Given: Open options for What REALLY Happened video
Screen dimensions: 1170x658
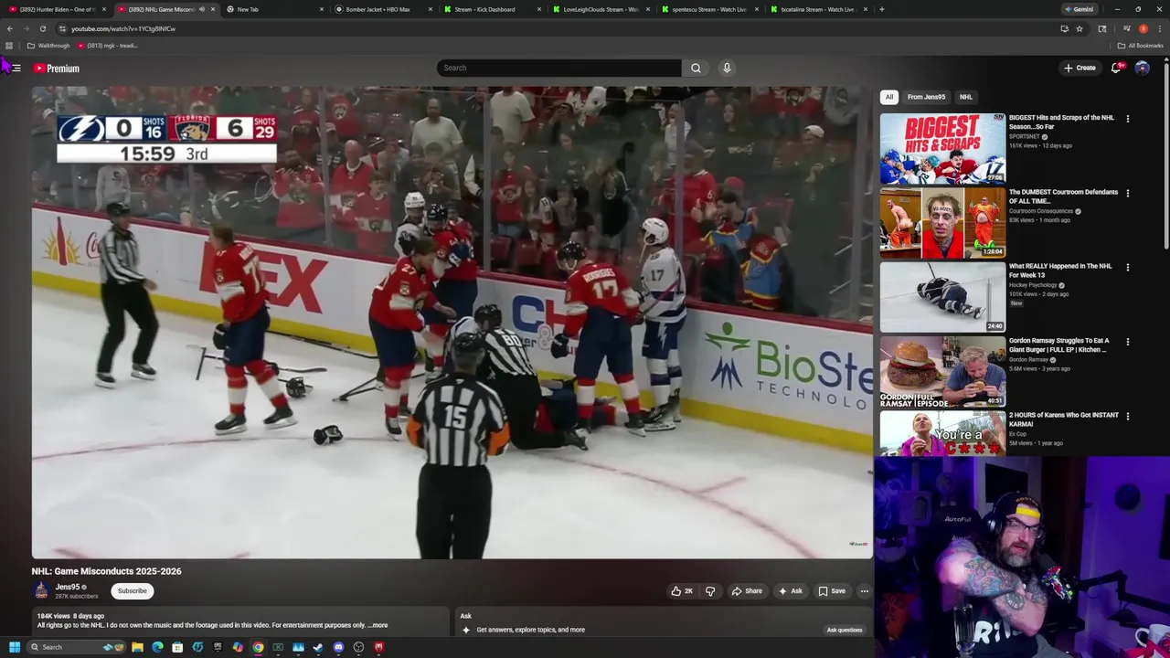Looking at the screenshot, I should click(1127, 267).
